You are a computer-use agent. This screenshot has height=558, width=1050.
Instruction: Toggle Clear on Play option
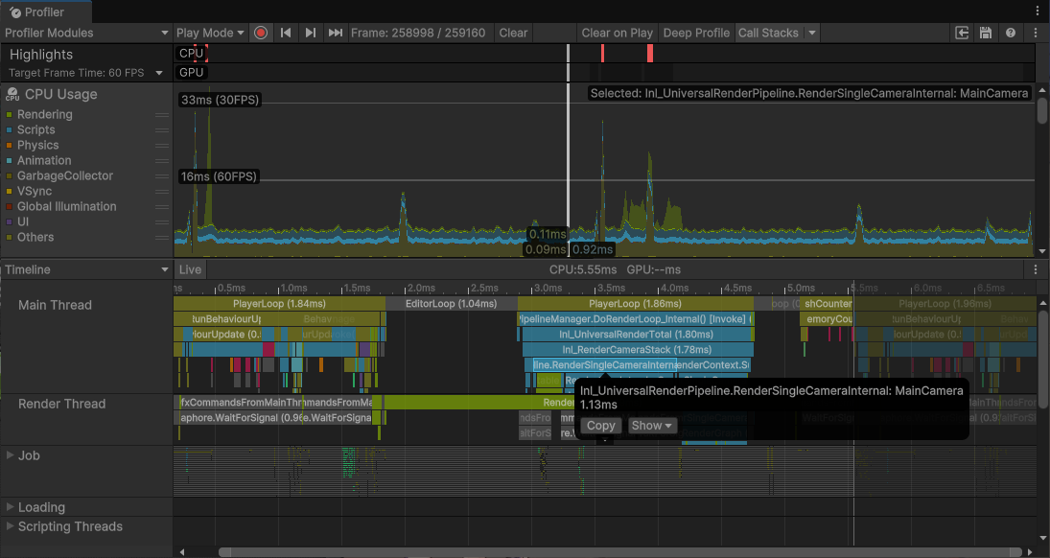(x=617, y=33)
